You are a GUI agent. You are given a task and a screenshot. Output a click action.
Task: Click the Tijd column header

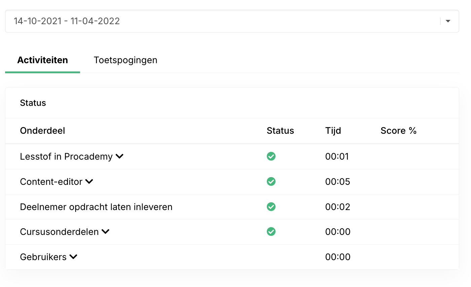click(x=333, y=131)
